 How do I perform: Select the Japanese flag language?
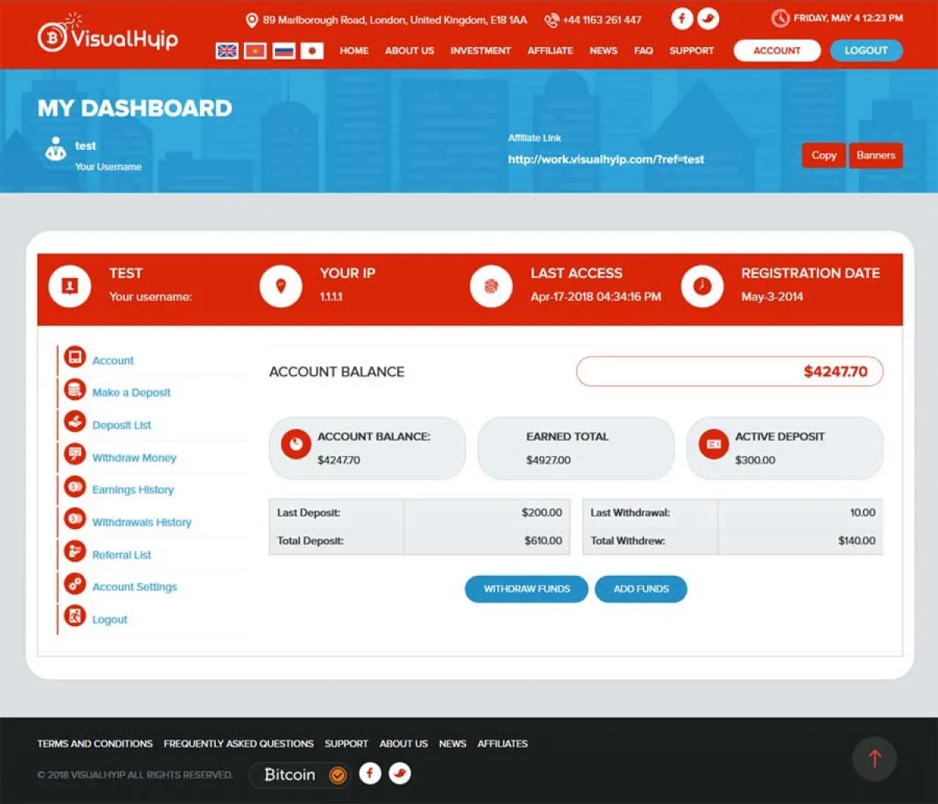312,51
